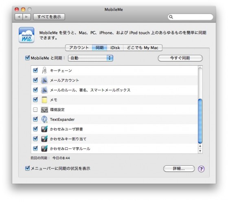Toggle the MobileMe と同期 checkbox
This screenshot has height=202, width=228.
pyautogui.click(x=27, y=58)
